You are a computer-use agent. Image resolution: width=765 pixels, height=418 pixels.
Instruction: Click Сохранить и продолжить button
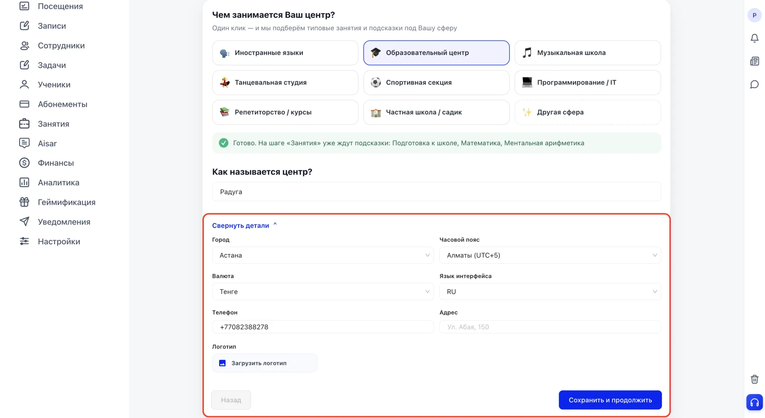[x=610, y=400]
